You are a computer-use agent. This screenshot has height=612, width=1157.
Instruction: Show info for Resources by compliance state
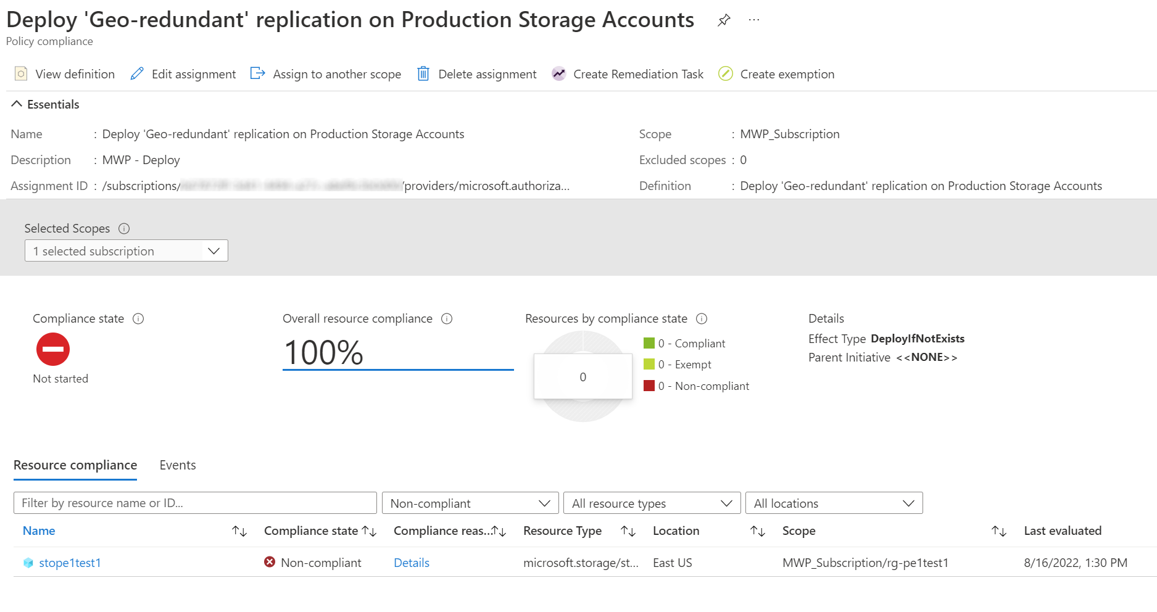click(702, 319)
